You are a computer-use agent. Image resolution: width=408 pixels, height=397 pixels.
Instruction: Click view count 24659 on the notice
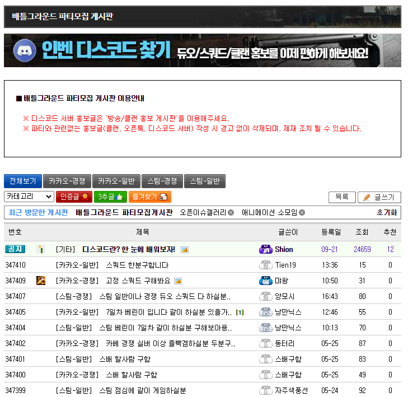[x=362, y=249]
